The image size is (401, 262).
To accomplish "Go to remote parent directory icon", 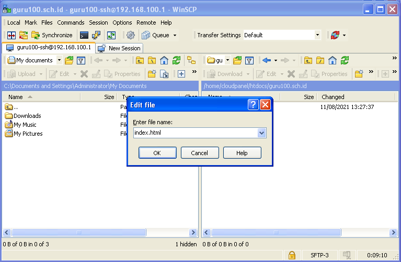I will (308, 60).
